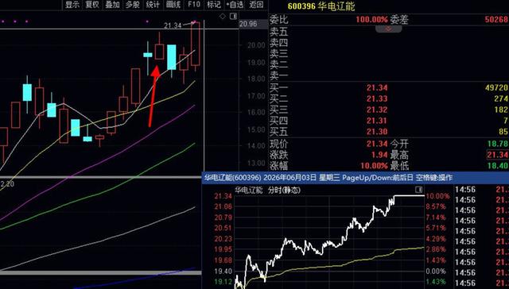Click the 分时(静态) label in intraday chart
Screen dimensions: 509x289
pyautogui.click(x=284, y=191)
